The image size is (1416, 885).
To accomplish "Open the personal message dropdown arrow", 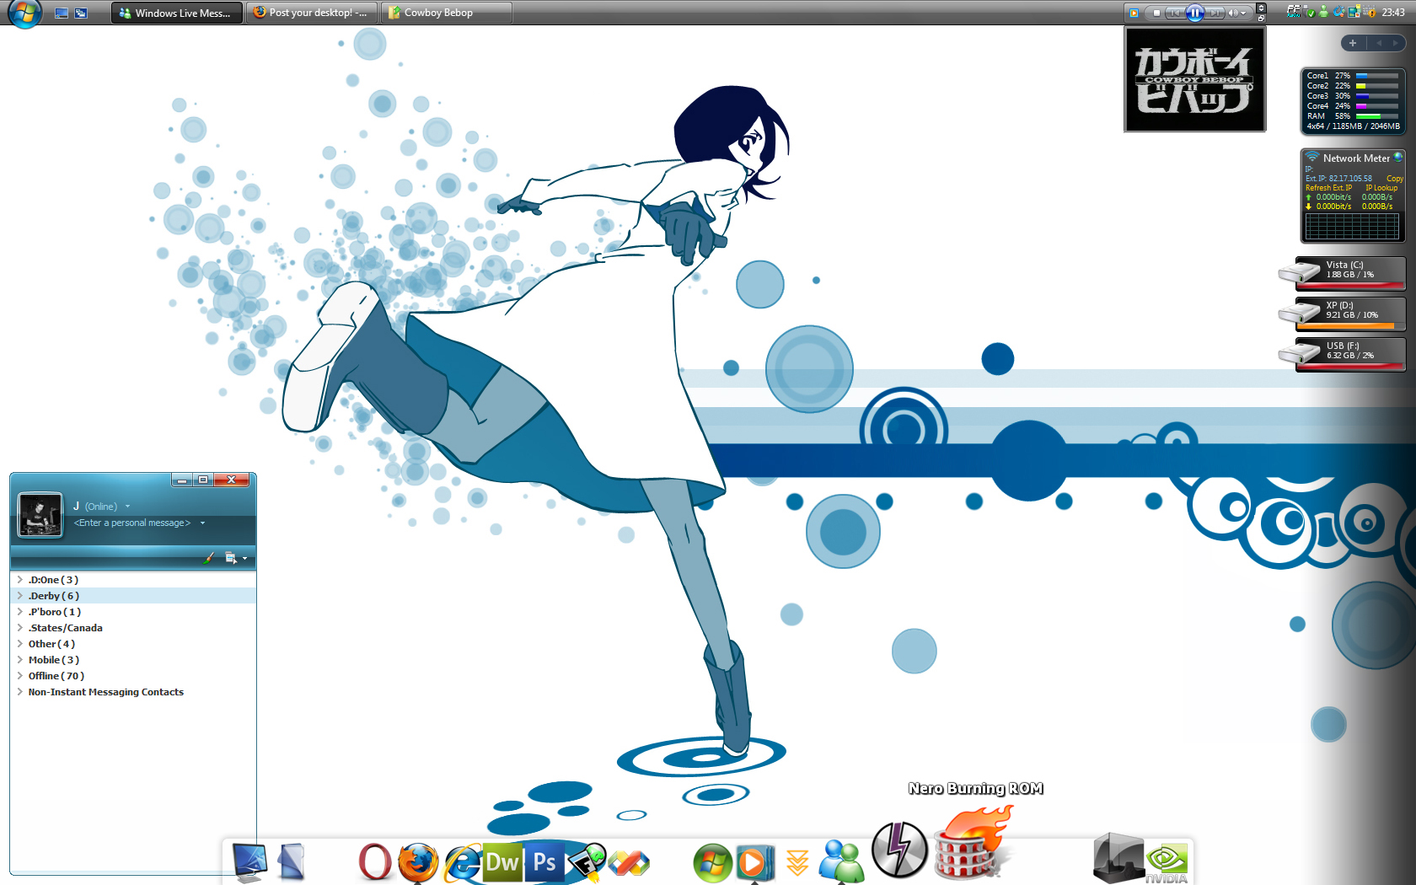I will coord(202,523).
